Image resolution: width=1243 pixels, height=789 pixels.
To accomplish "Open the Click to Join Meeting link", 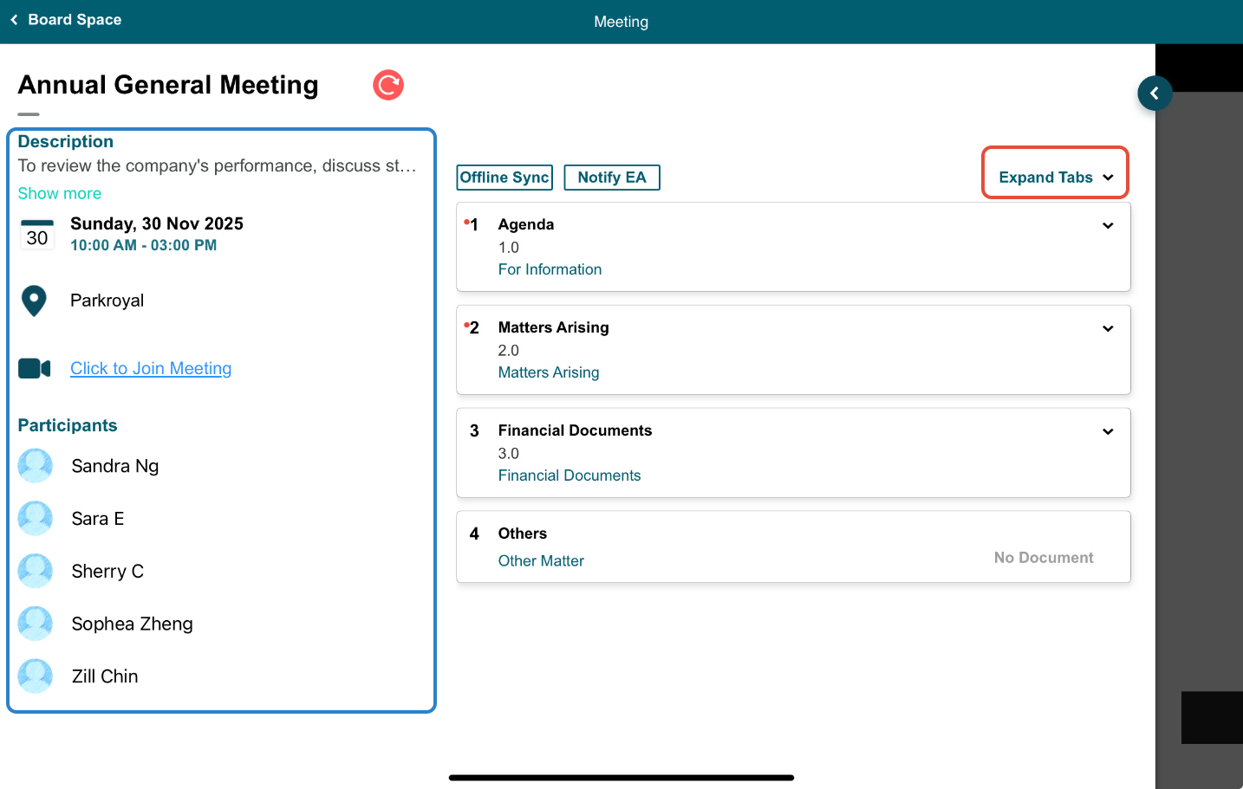I will pyautogui.click(x=151, y=369).
